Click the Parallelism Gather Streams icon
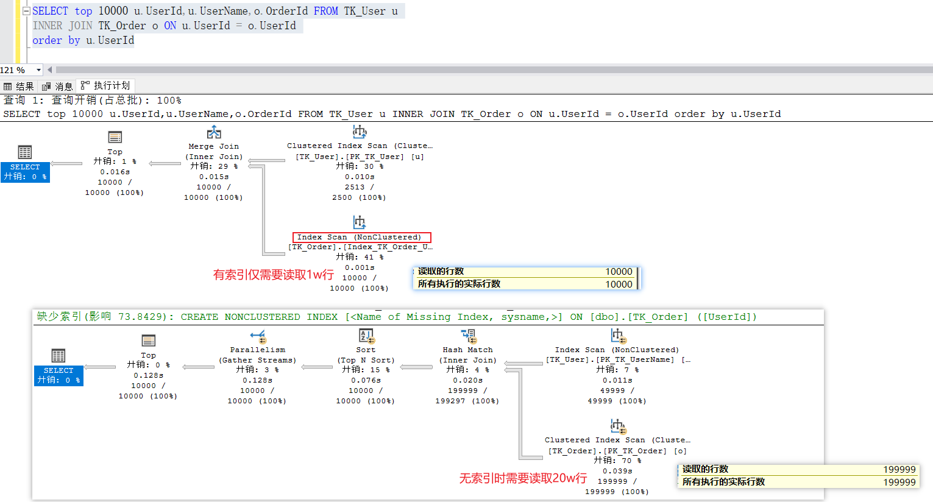 point(258,336)
